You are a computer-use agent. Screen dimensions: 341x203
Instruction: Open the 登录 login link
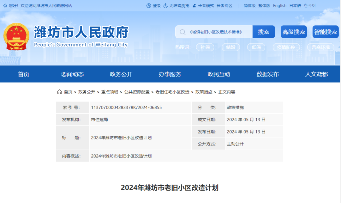point(157,6)
